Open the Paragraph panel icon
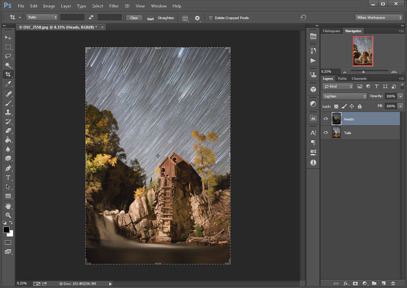Screen dimensions: 407x288 click(313, 143)
